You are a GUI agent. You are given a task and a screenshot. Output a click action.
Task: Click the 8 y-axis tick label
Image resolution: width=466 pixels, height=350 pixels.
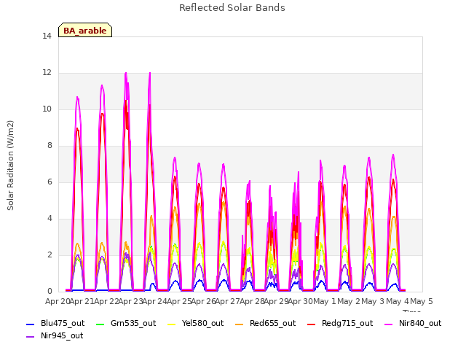(50, 146)
